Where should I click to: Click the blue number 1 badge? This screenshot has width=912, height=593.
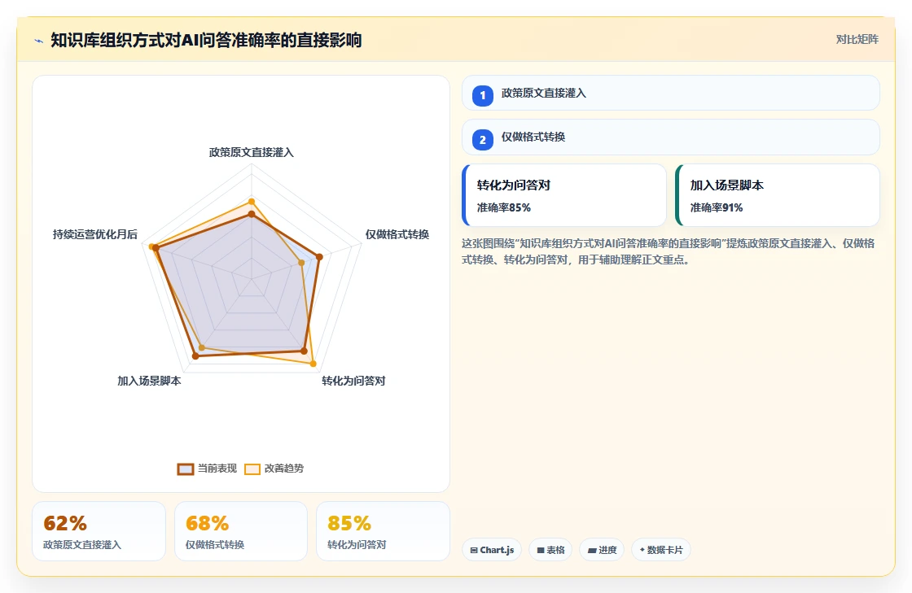(483, 95)
